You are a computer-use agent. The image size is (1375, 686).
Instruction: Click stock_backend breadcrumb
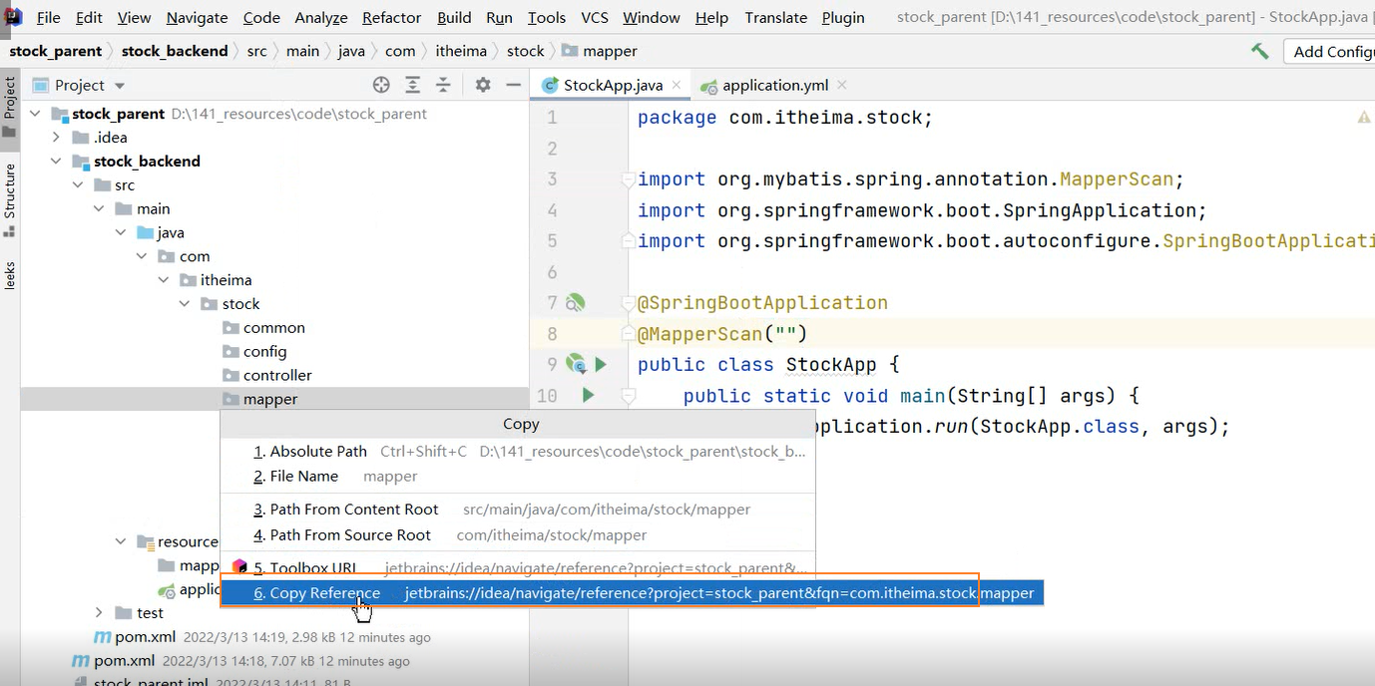coord(175,51)
